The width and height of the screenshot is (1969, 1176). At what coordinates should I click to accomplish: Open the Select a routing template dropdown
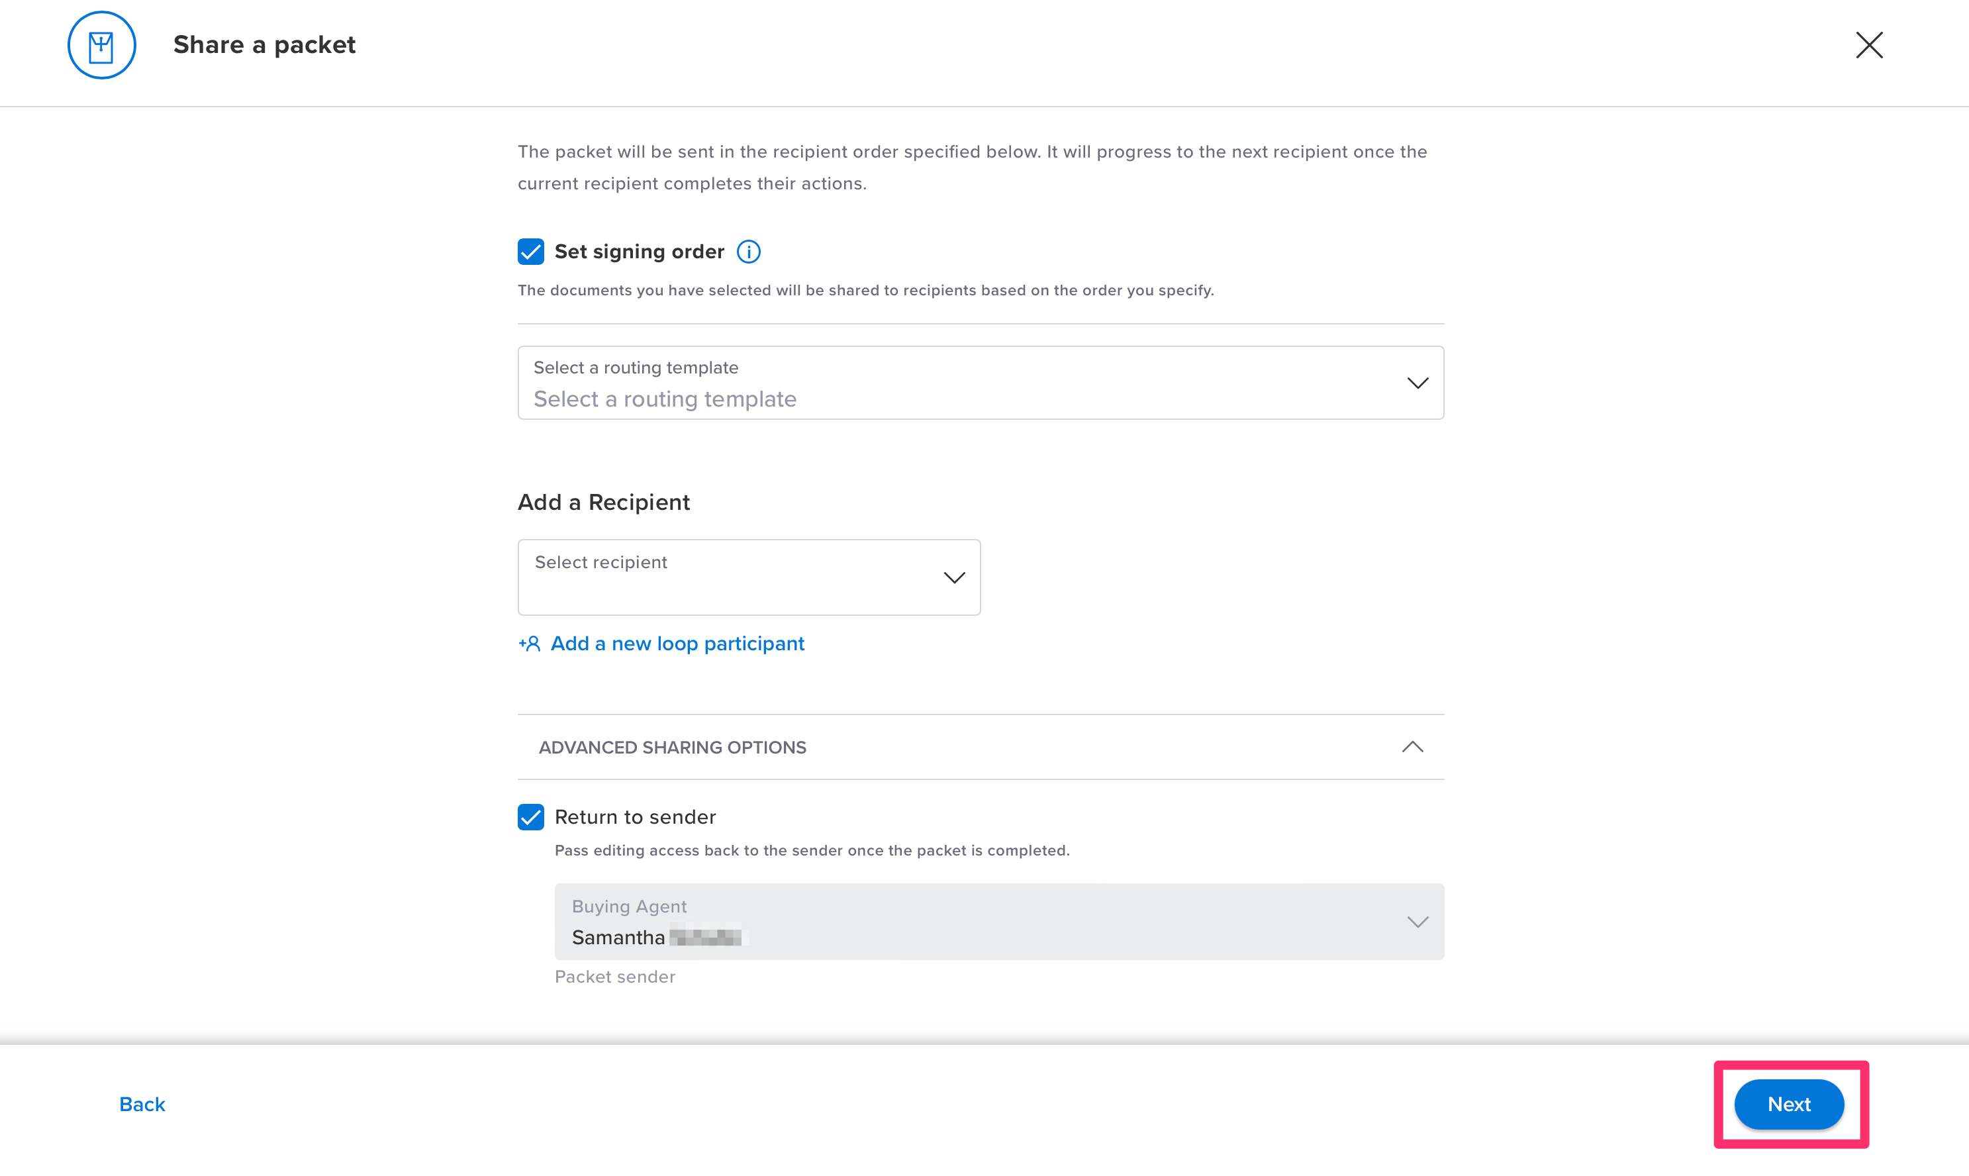click(980, 383)
